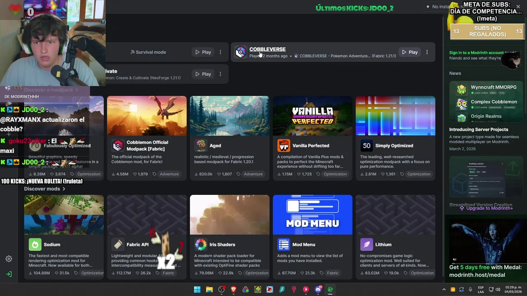This screenshot has width=527, height=296.
Task: Click the Sodium mod banner image
Action: point(64,215)
